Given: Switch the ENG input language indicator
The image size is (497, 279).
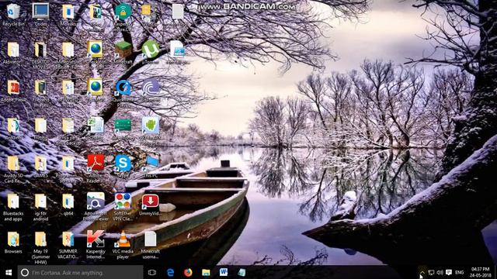Looking at the screenshot, I should coord(459,272).
